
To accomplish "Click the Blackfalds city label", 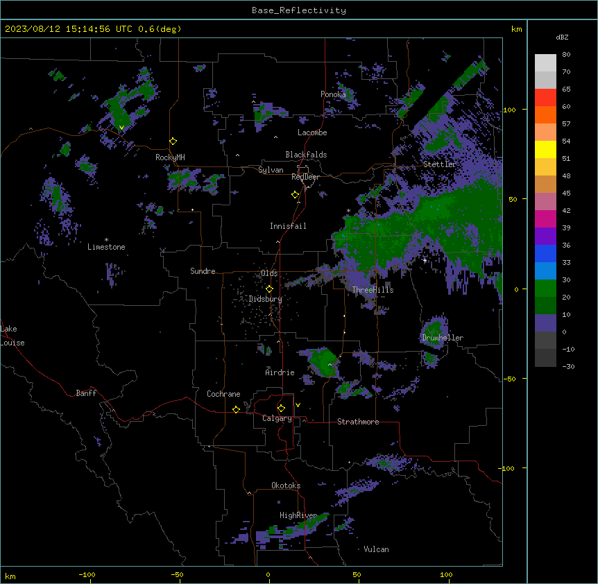I will pyautogui.click(x=306, y=155).
